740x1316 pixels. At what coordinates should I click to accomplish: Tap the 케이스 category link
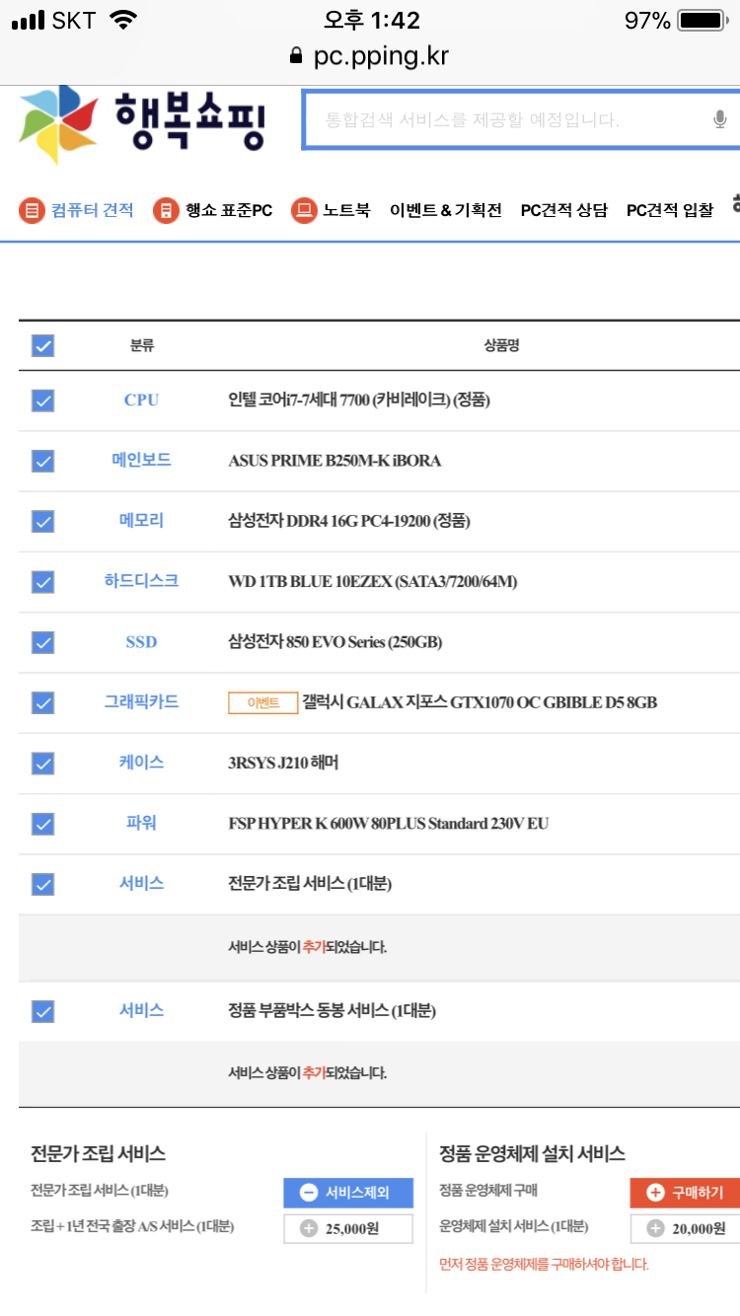click(141, 762)
